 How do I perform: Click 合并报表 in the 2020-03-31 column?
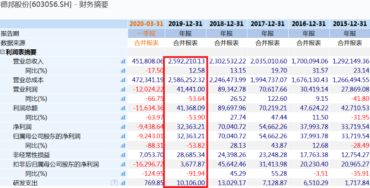coord(146,42)
